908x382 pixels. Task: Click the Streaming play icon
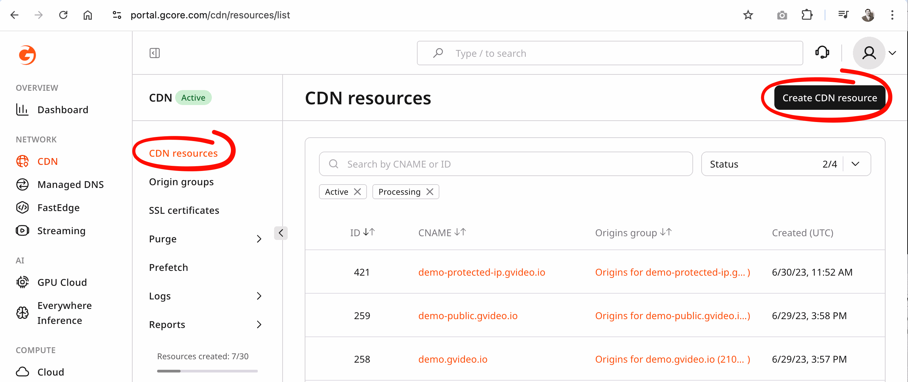(x=22, y=230)
